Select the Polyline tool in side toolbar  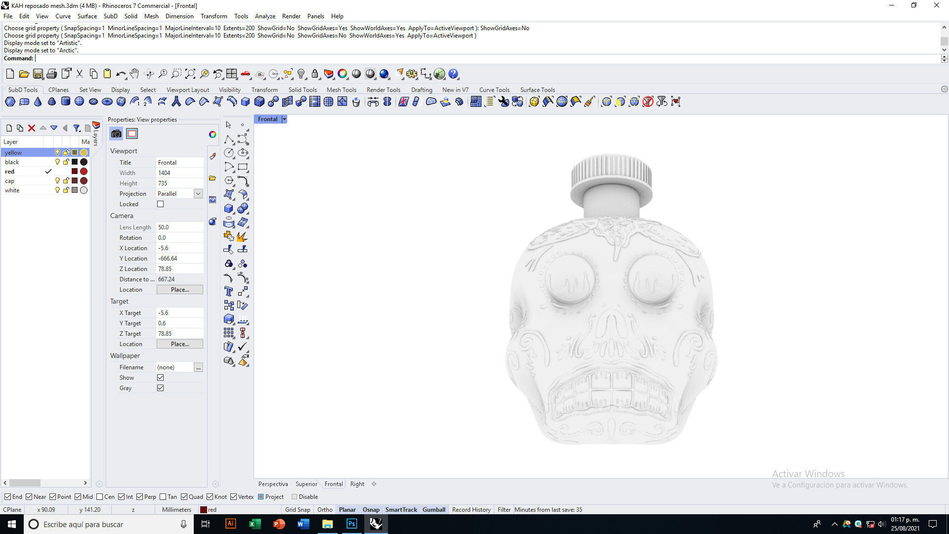[x=228, y=139]
